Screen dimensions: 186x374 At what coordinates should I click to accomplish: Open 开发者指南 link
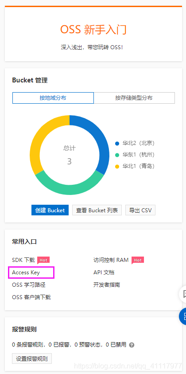tap(107, 285)
